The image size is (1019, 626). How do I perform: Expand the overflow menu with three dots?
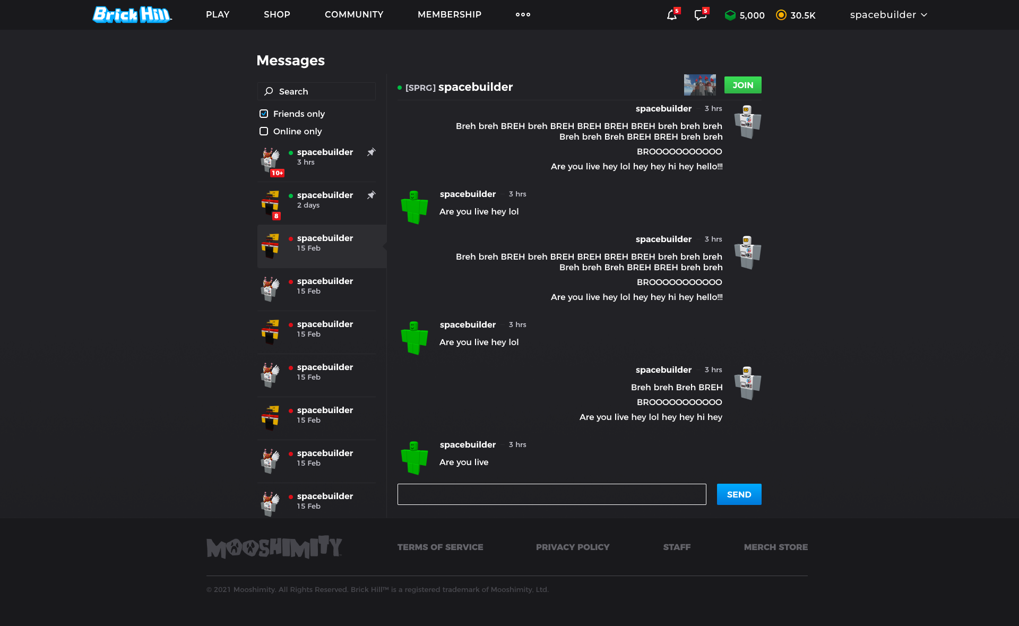tap(522, 14)
